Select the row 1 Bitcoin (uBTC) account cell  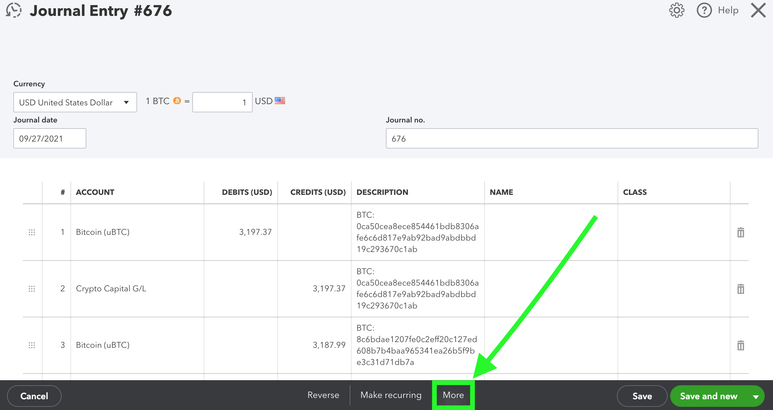point(137,232)
